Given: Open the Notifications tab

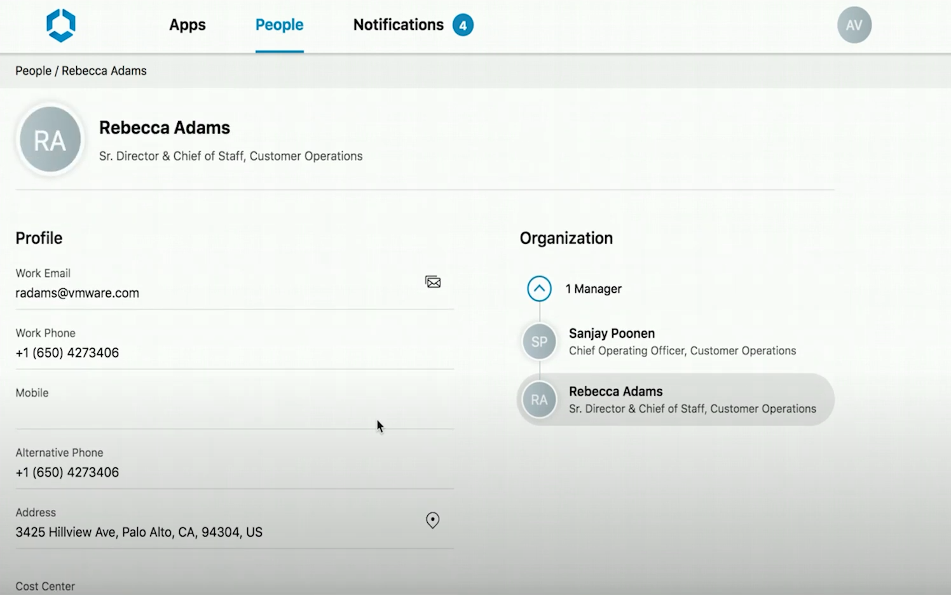Looking at the screenshot, I should click(x=398, y=25).
